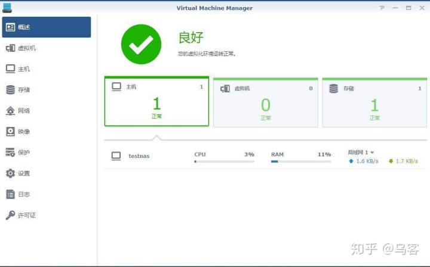
Task: Click the CPU 3% value
Action: [x=249, y=154]
